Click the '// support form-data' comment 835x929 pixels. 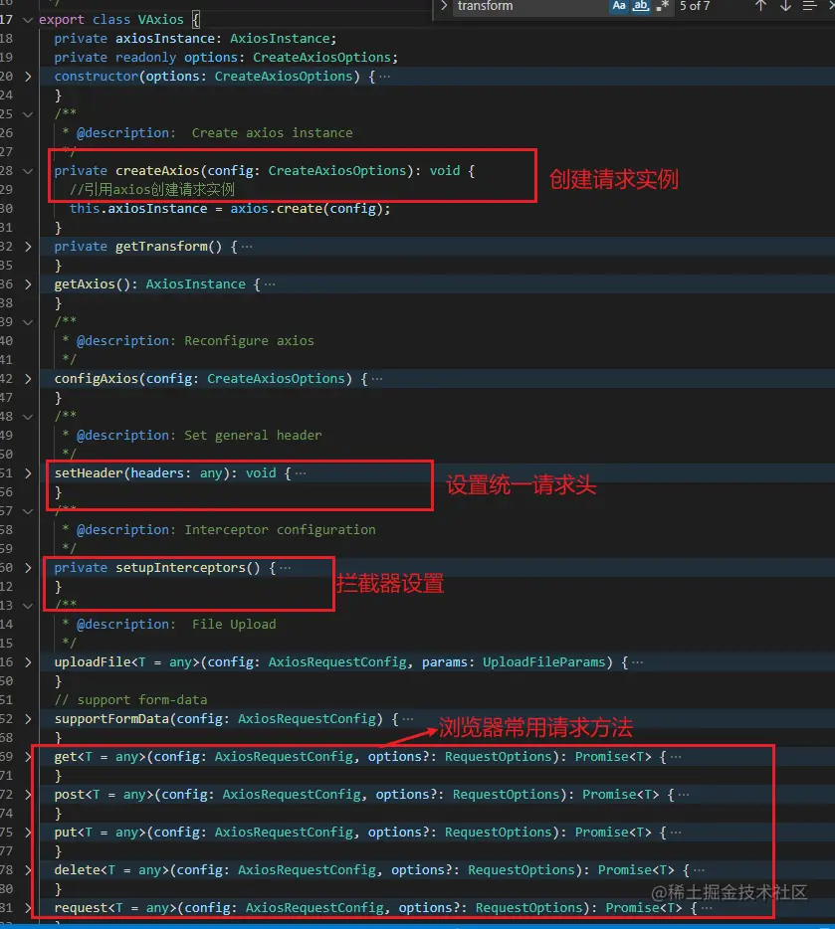click(130, 700)
